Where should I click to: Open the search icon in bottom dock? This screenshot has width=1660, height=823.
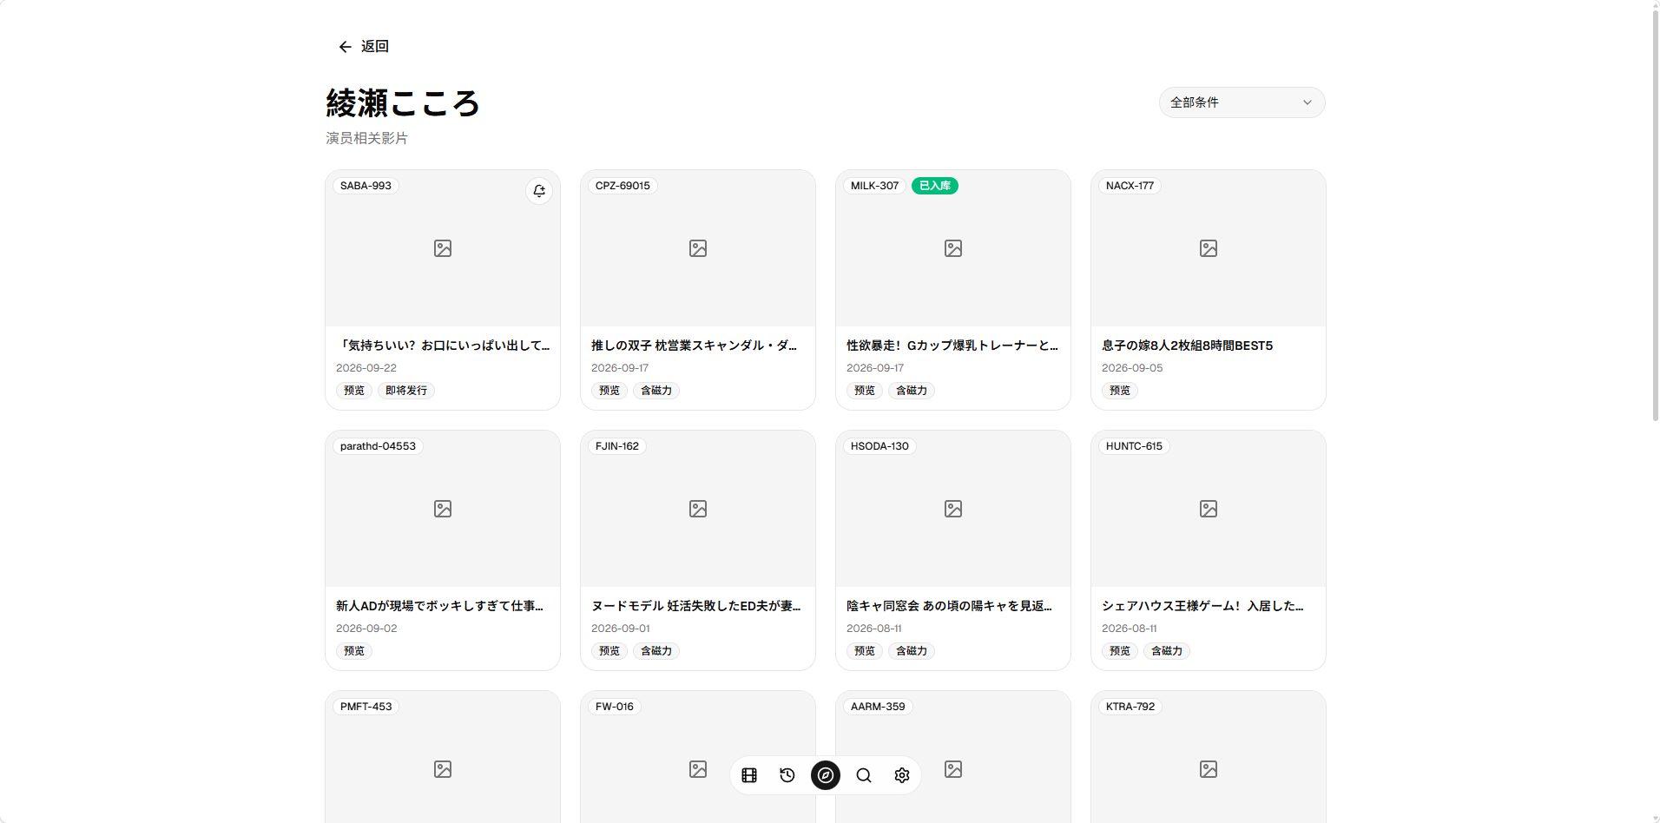pyautogui.click(x=864, y=775)
